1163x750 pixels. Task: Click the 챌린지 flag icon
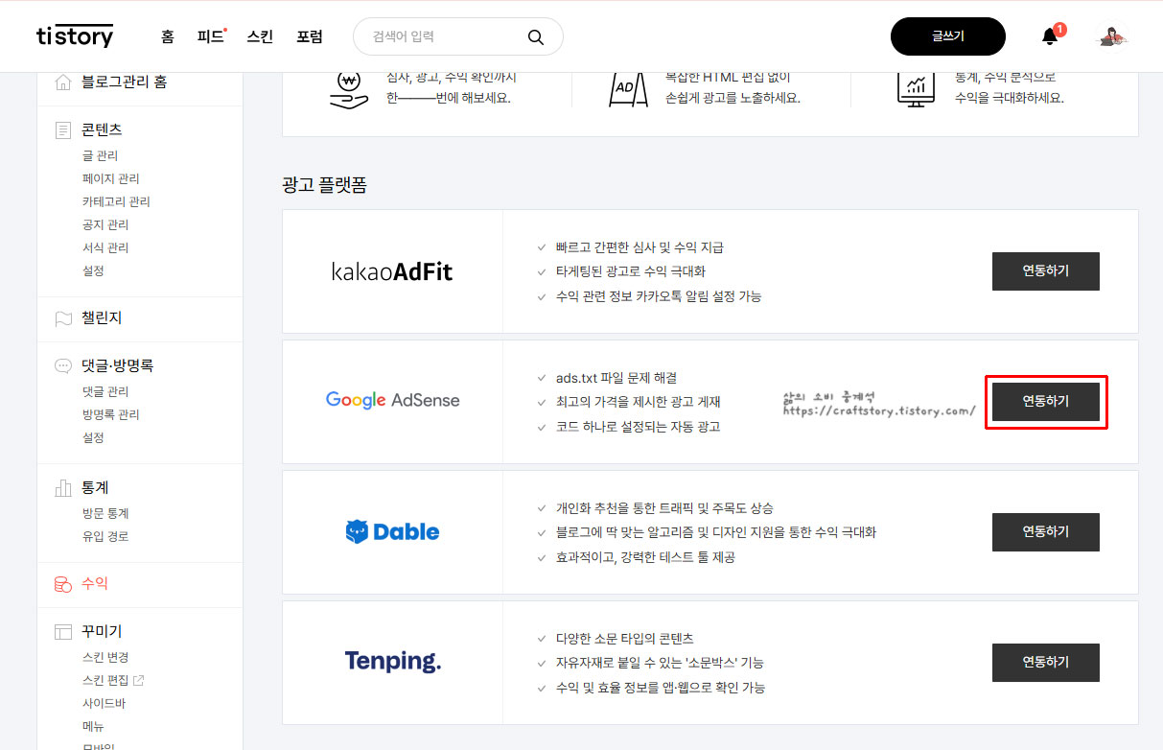tap(63, 318)
